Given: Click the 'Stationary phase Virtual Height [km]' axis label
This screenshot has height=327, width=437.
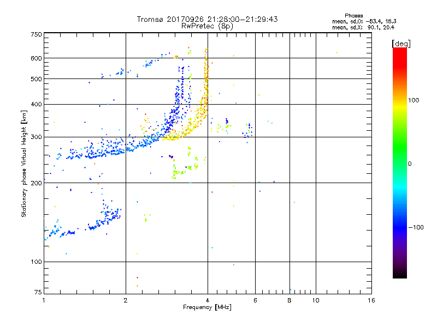Looking at the screenshot, I should coord(23,163).
